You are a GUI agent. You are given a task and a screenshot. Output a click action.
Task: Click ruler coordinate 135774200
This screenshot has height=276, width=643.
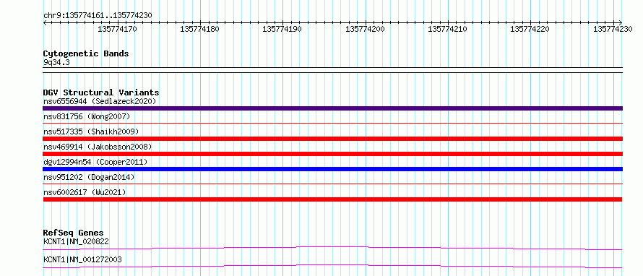point(366,29)
